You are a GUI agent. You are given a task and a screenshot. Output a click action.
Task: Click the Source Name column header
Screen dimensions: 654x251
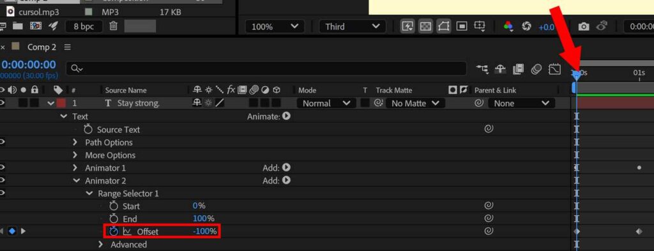click(x=126, y=90)
